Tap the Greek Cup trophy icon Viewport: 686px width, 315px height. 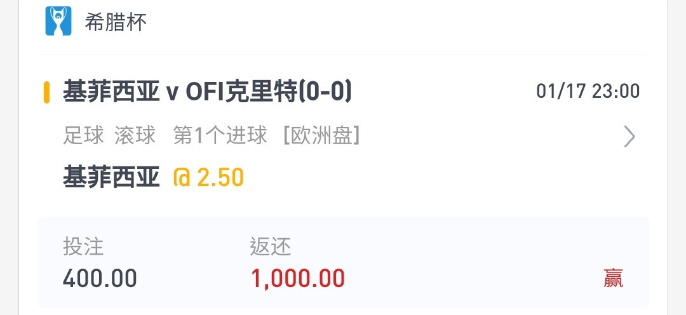tap(58, 21)
